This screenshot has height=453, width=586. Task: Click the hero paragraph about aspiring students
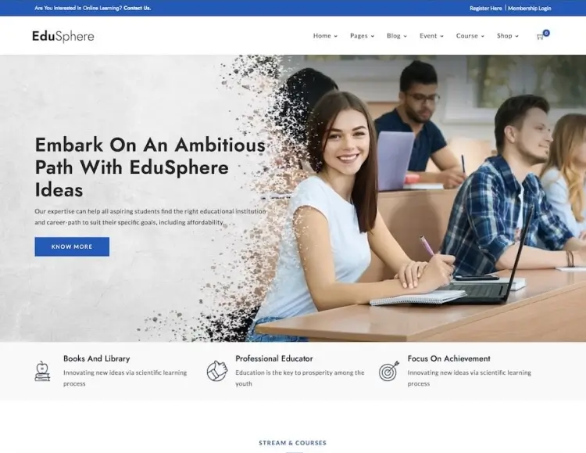(x=150, y=217)
